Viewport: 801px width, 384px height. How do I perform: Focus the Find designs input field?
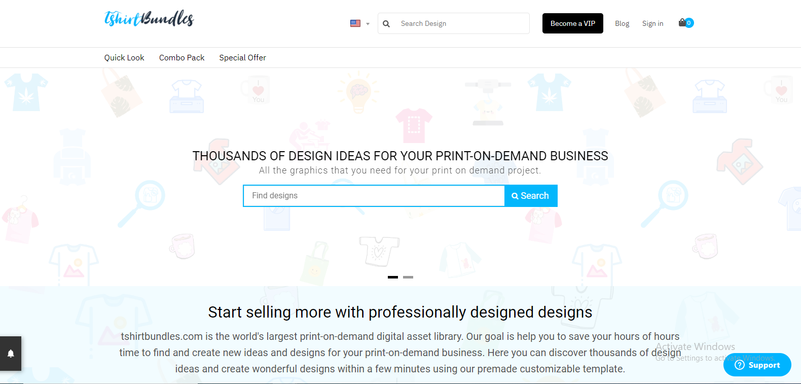[x=374, y=196]
